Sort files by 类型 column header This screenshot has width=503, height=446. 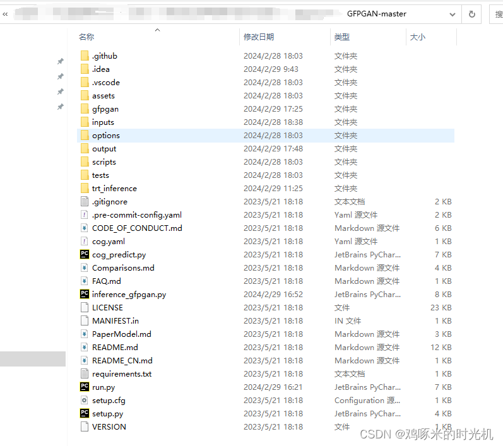(341, 37)
